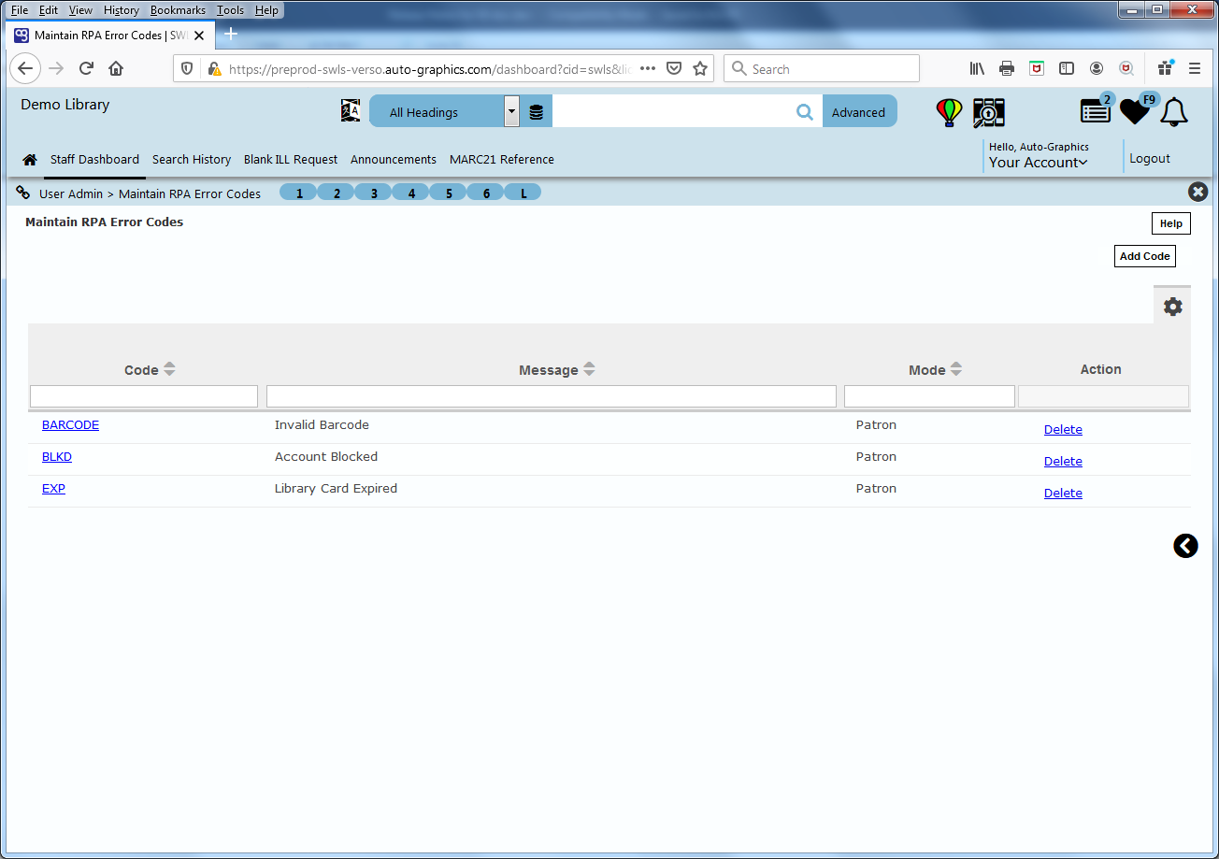Delete the Account Blocked row
This screenshot has width=1219, height=859.
click(1063, 462)
